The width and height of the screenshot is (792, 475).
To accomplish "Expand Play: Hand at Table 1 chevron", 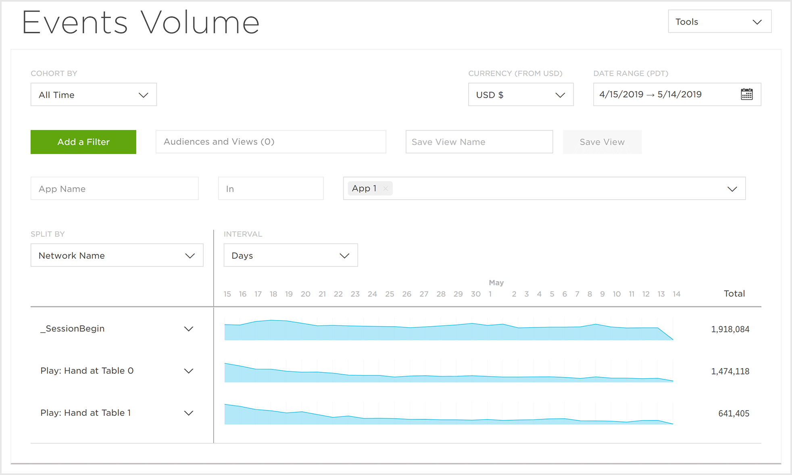I will coord(188,413).
